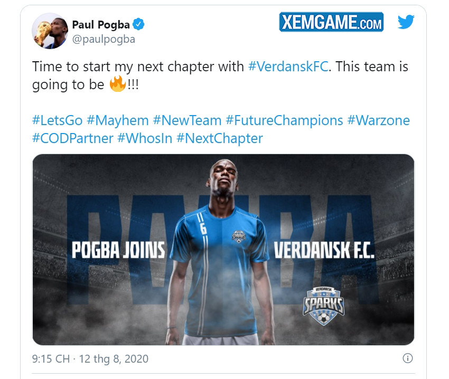Click the XEMGAME.COM watermark logo
The width and height of the screenshot is (449, 379).
click(331, 22)
